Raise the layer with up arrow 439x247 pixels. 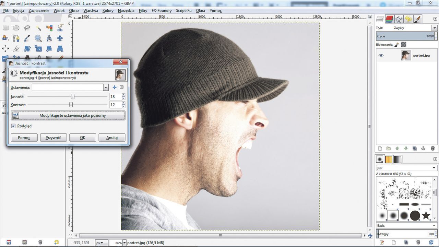(x=397, y=149)
